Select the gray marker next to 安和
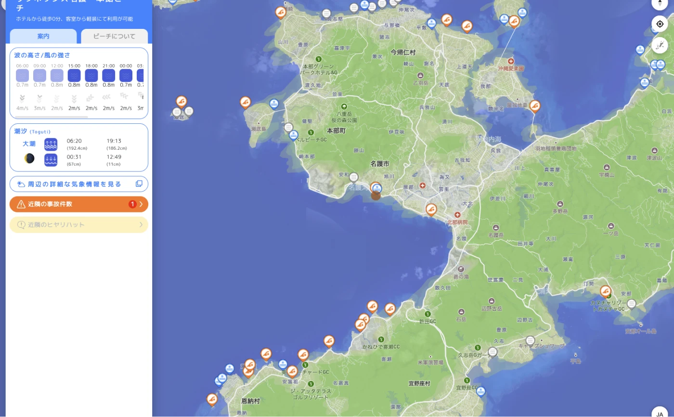This screenshot has height=417, width=674. (354, 177)
